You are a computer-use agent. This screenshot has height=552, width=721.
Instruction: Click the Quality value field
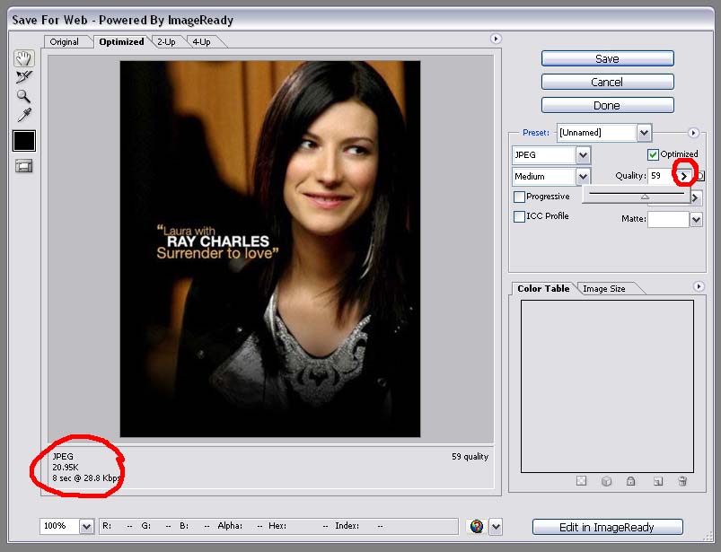point(662,176)
